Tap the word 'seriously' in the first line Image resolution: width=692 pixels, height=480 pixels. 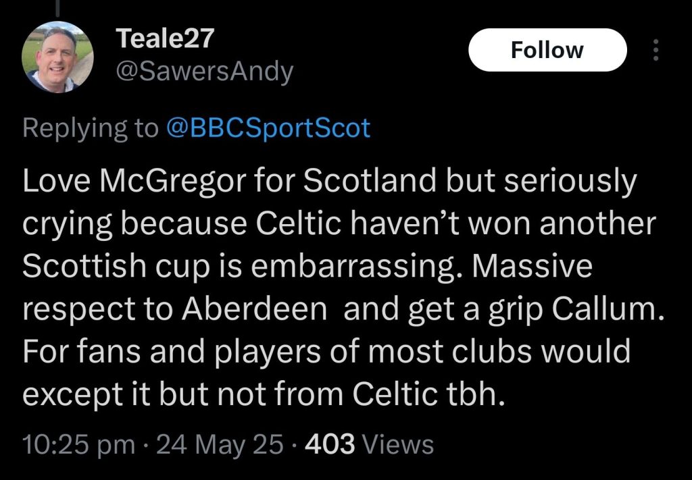click(x=570, y=182)
